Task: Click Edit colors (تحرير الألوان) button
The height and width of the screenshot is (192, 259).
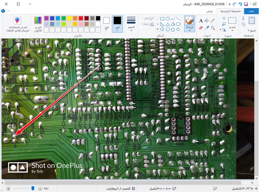Action: click(x=38, y=24)
